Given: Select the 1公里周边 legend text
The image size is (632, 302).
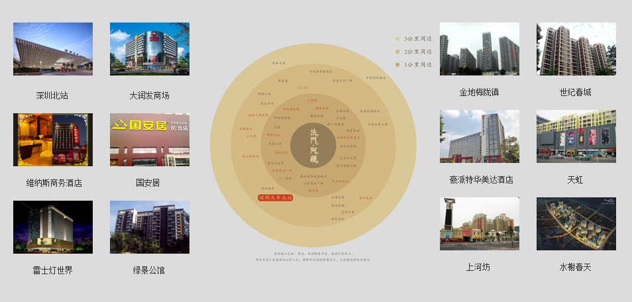Looking at the screenshot, I should (418, 64).
